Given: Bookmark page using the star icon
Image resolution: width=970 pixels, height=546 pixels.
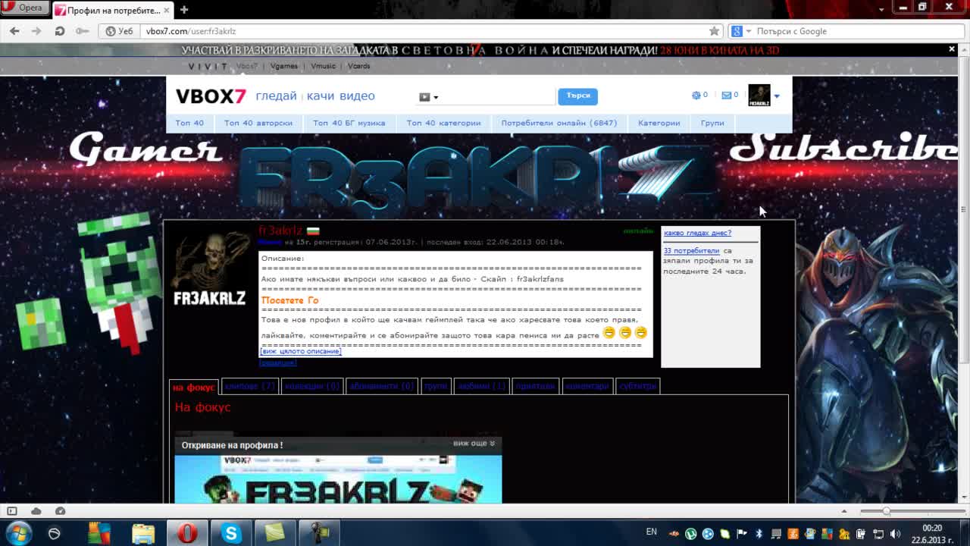Looking at the screenshot, I should [714, 31].
